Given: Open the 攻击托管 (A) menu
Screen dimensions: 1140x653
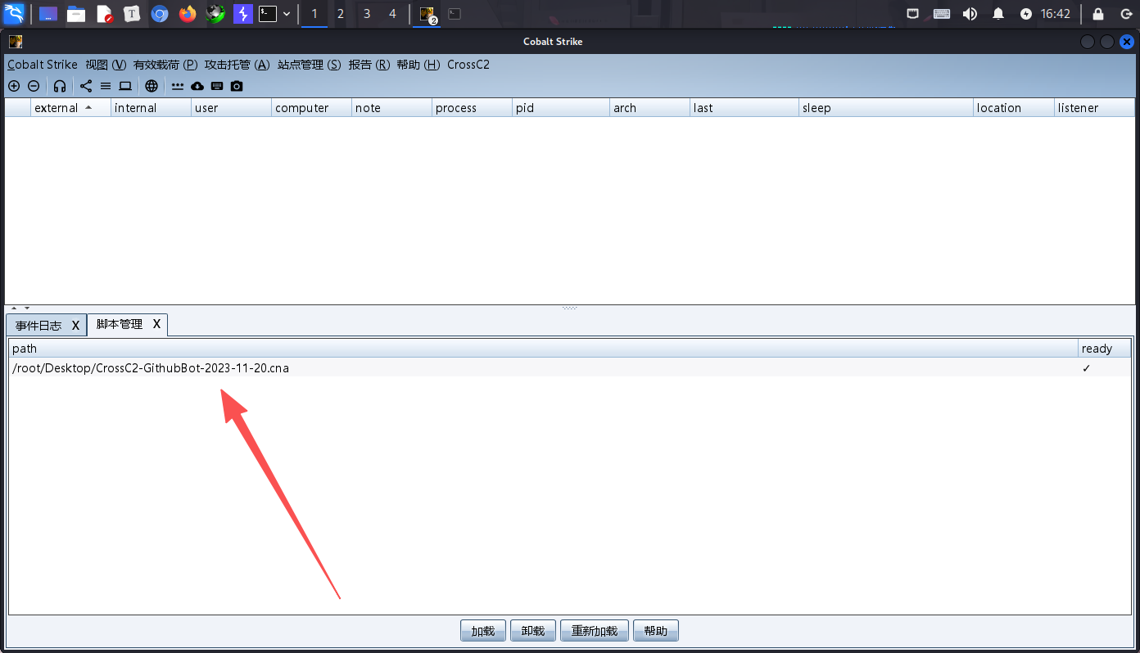Looking at the screenshot, I should (237, 65).
